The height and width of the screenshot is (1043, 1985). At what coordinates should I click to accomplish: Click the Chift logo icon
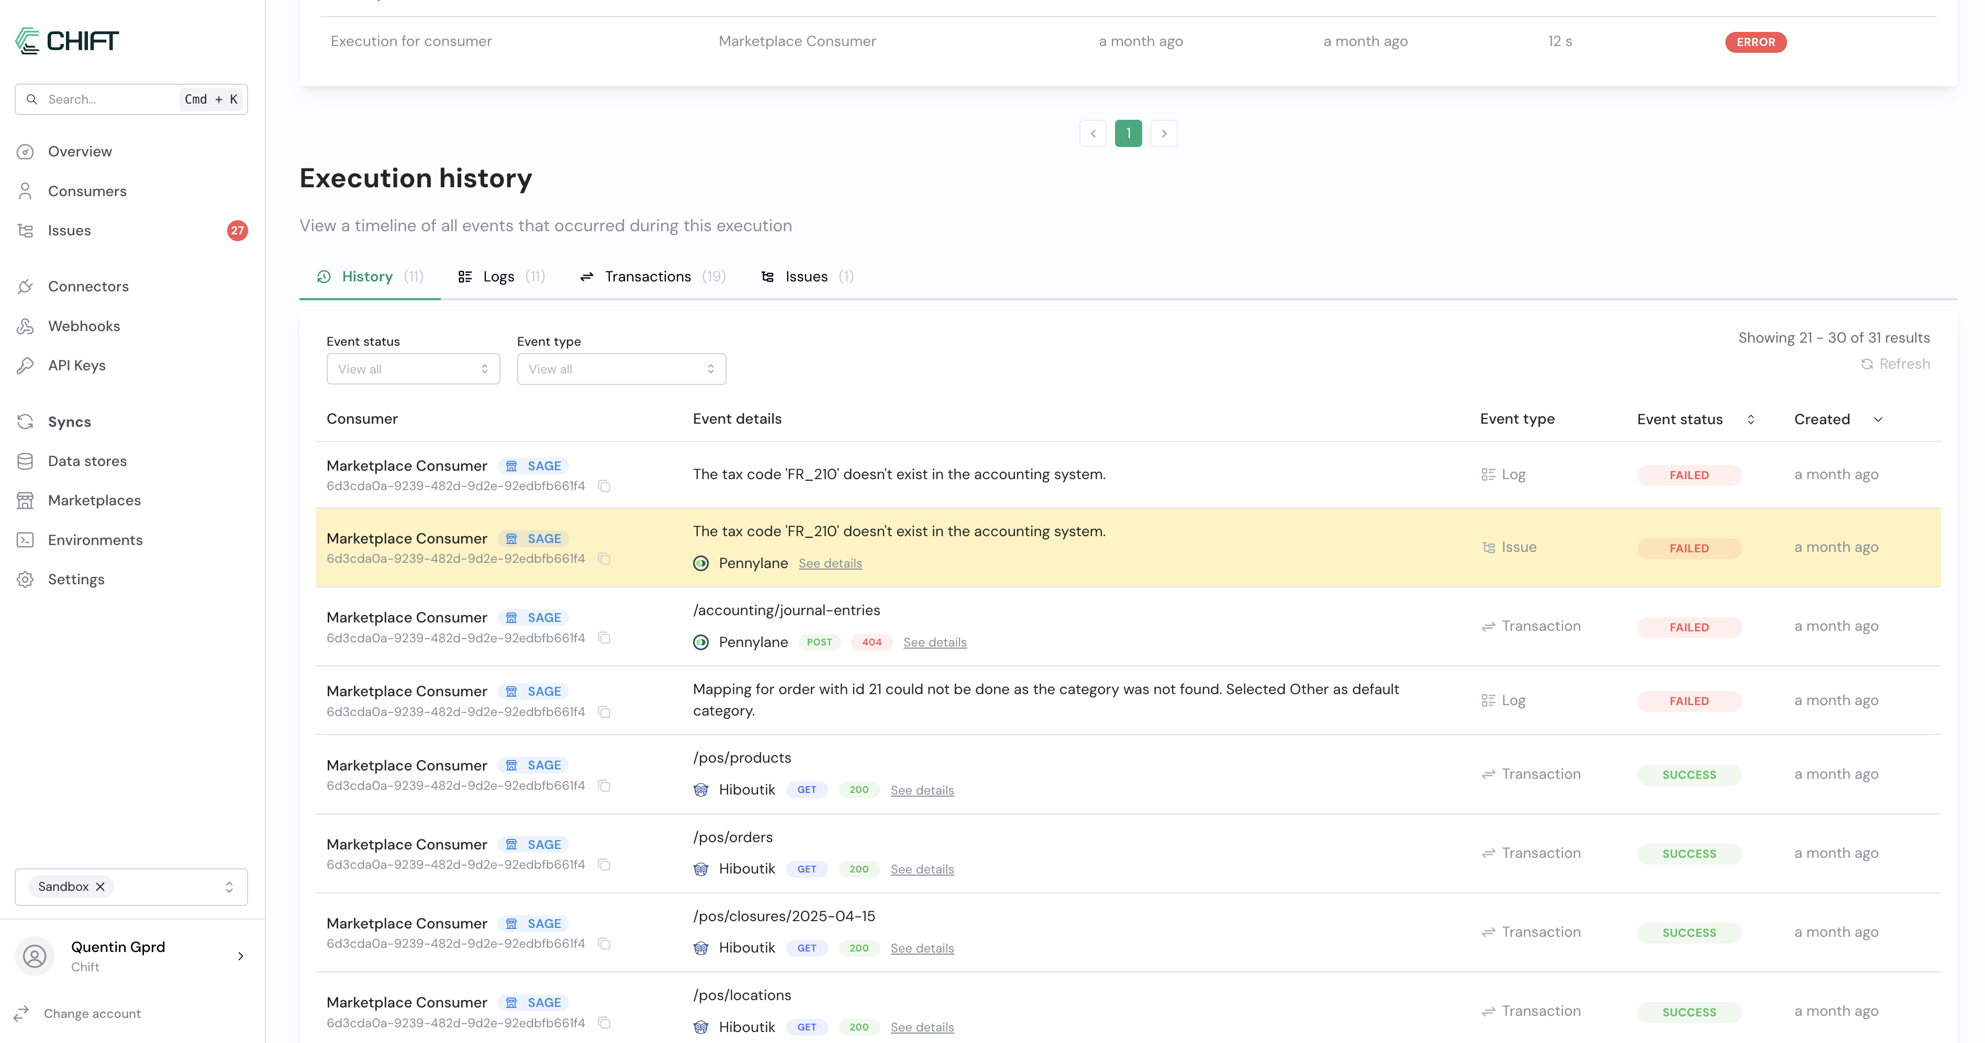[28, 41]
